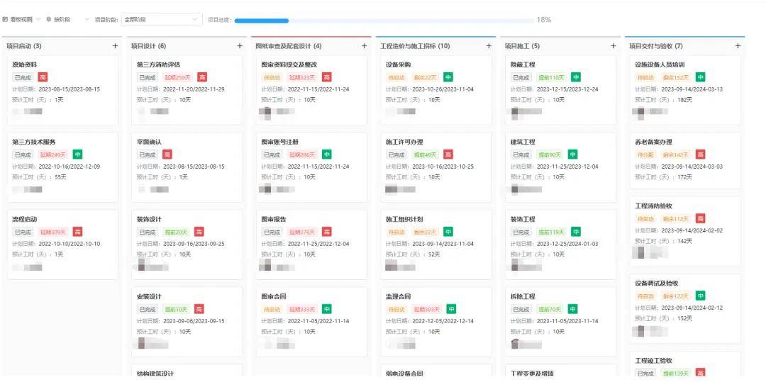Click the 项目设计 (6) column header
This screenshot has width=766, height=382.
149,46
